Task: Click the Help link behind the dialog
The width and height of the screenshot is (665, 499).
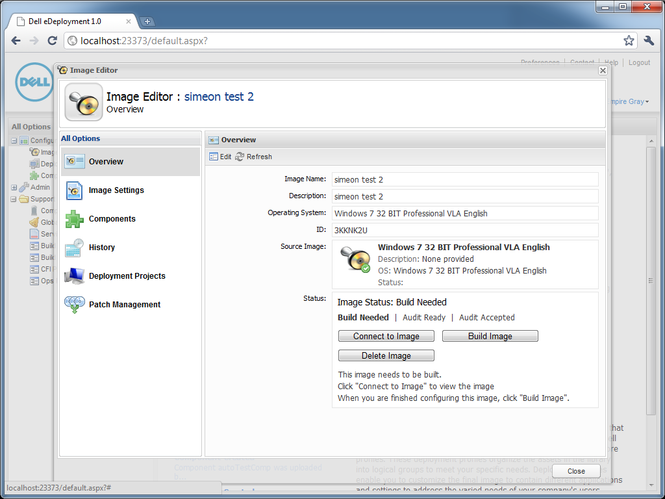Action: tap(611, 62)
